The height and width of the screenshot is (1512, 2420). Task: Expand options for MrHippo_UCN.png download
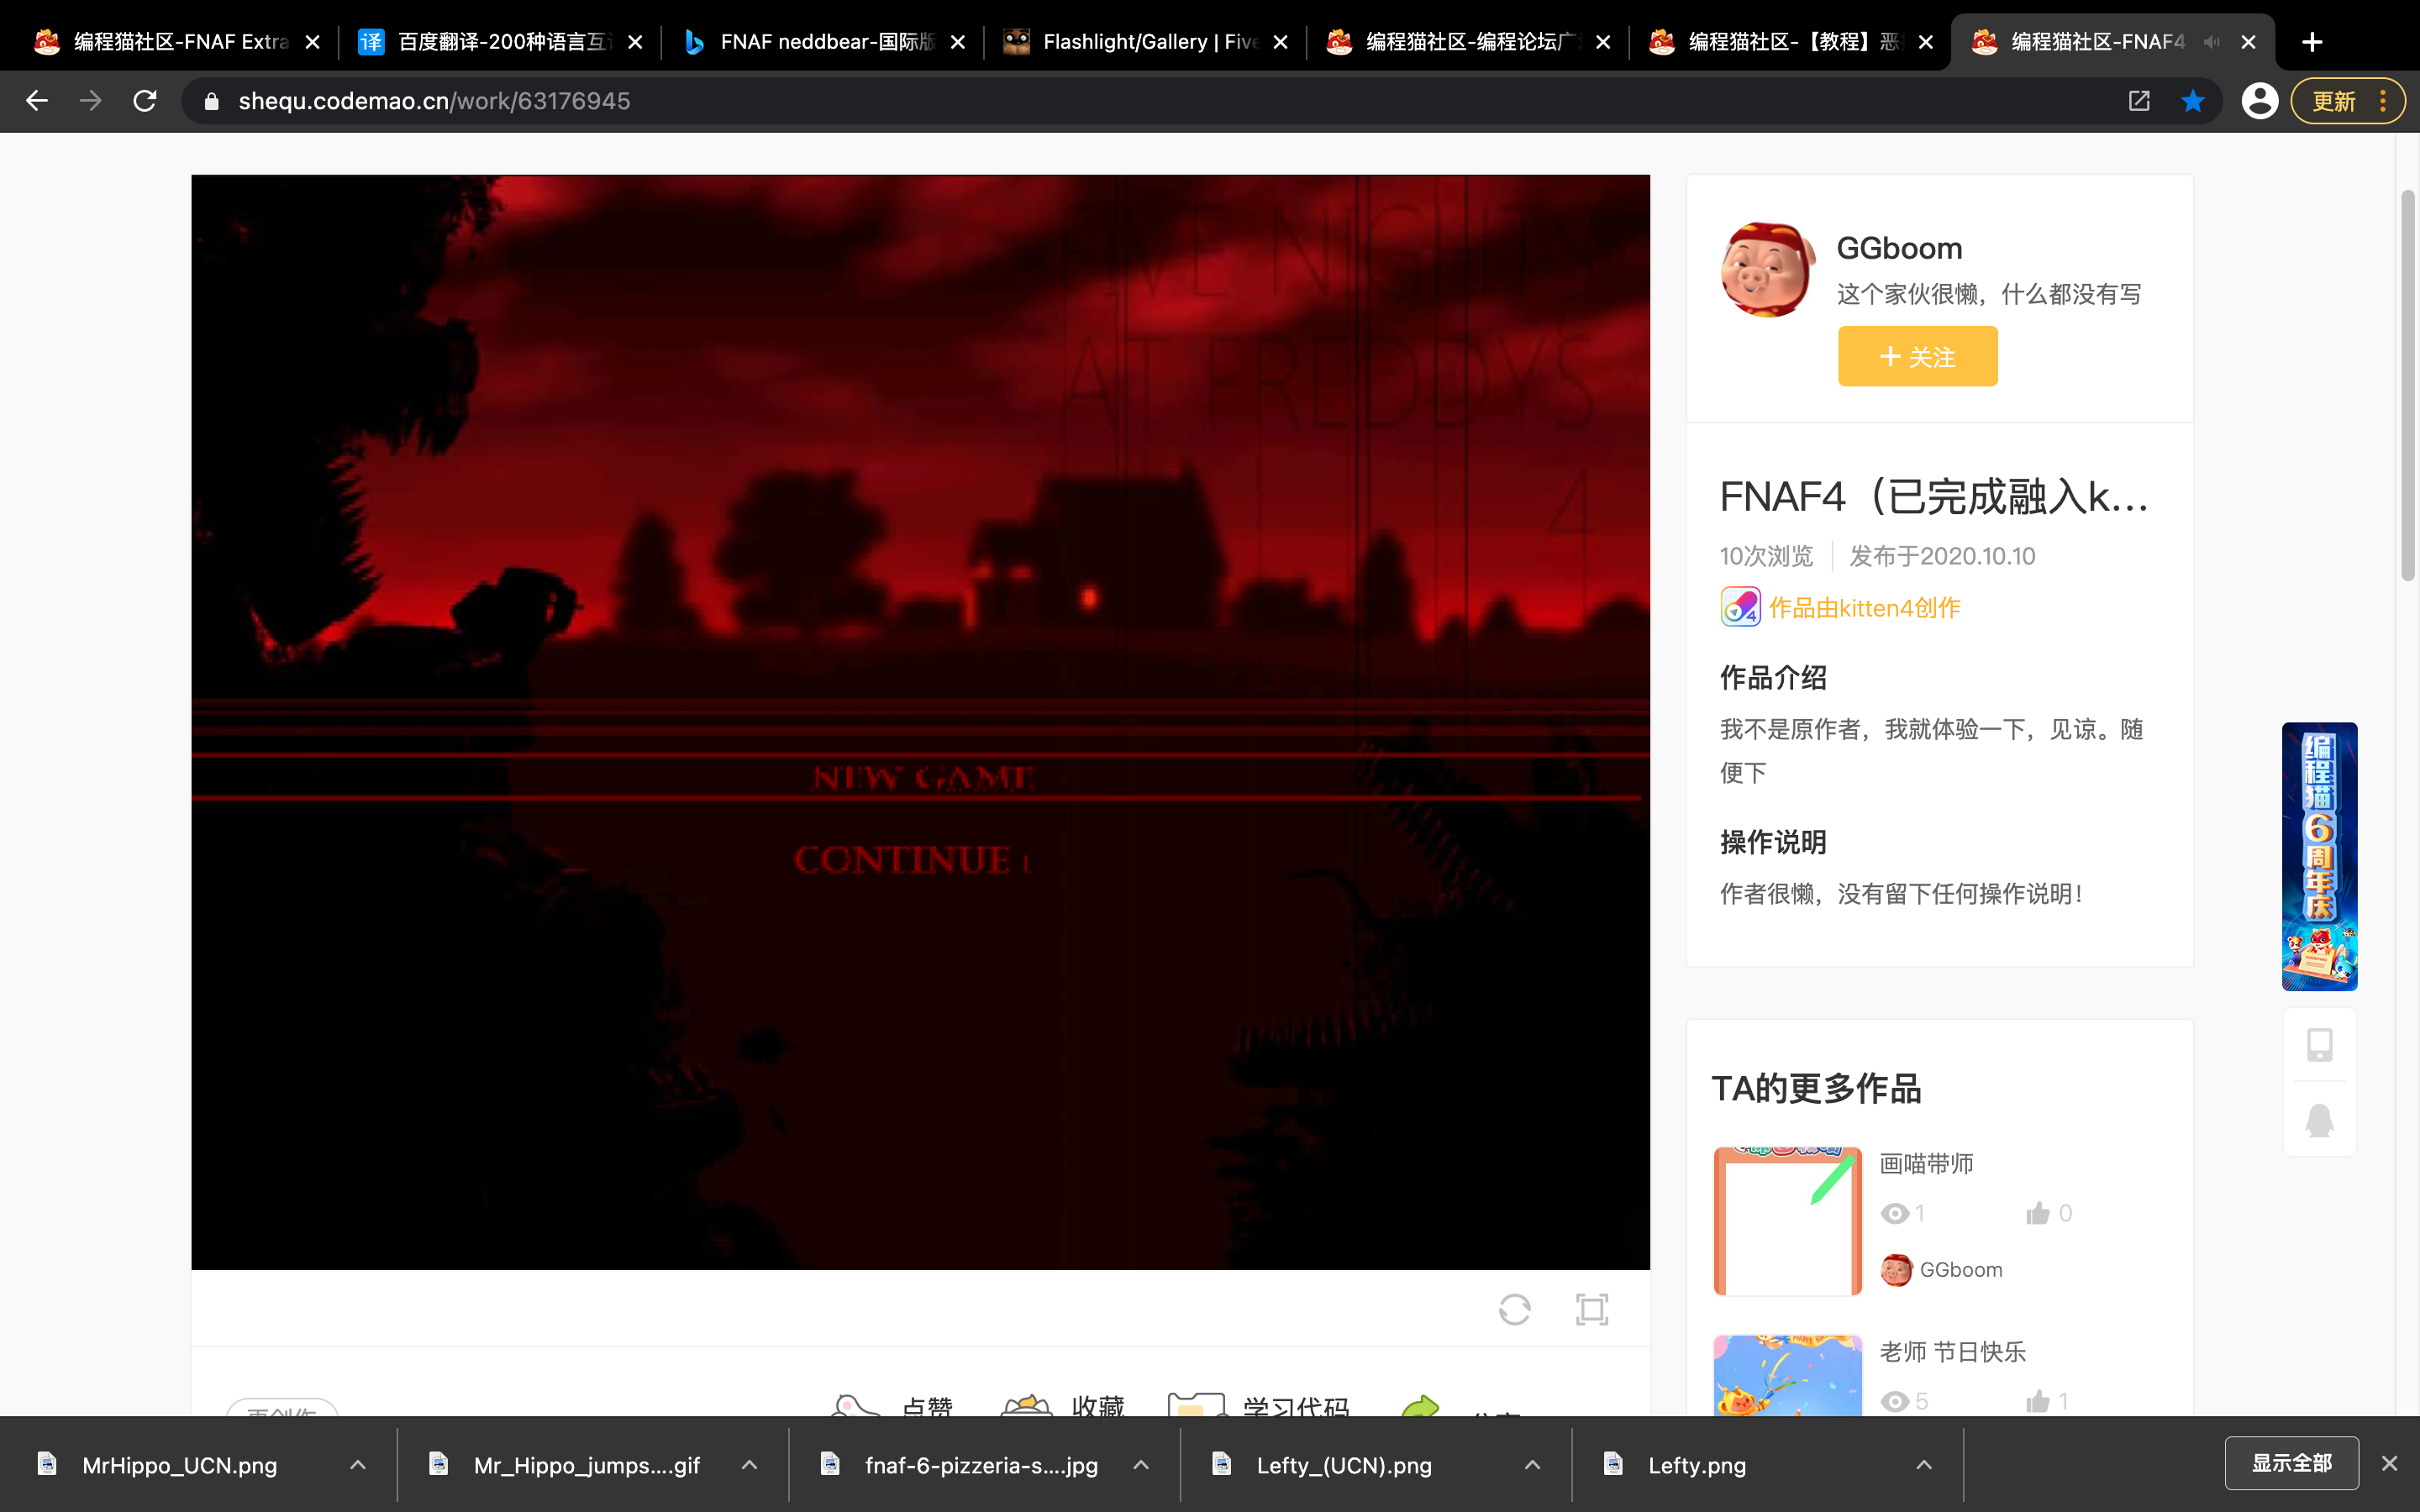coord(358,1465)
